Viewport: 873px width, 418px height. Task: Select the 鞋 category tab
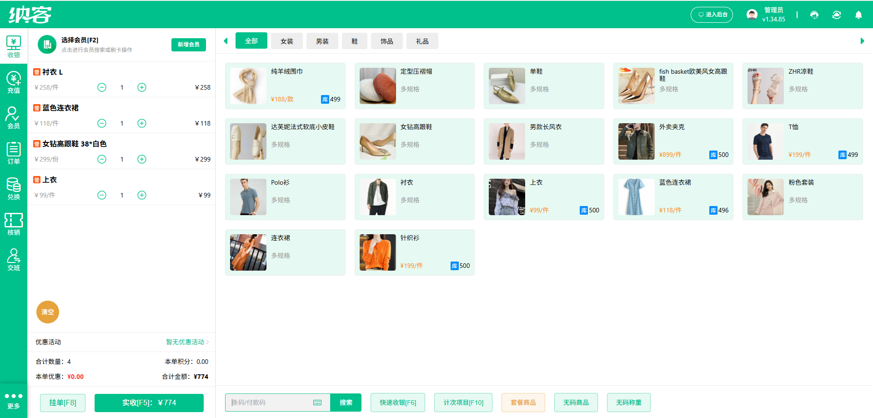click(355, 41)
